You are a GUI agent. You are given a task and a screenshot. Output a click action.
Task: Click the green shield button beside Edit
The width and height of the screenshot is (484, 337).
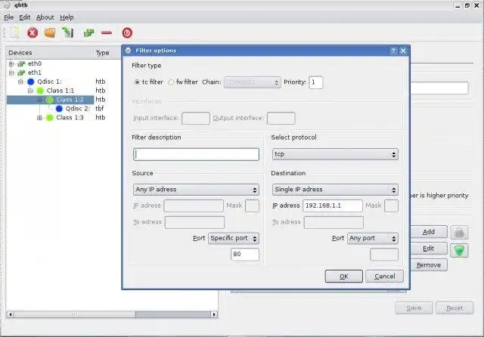(459, 250)
